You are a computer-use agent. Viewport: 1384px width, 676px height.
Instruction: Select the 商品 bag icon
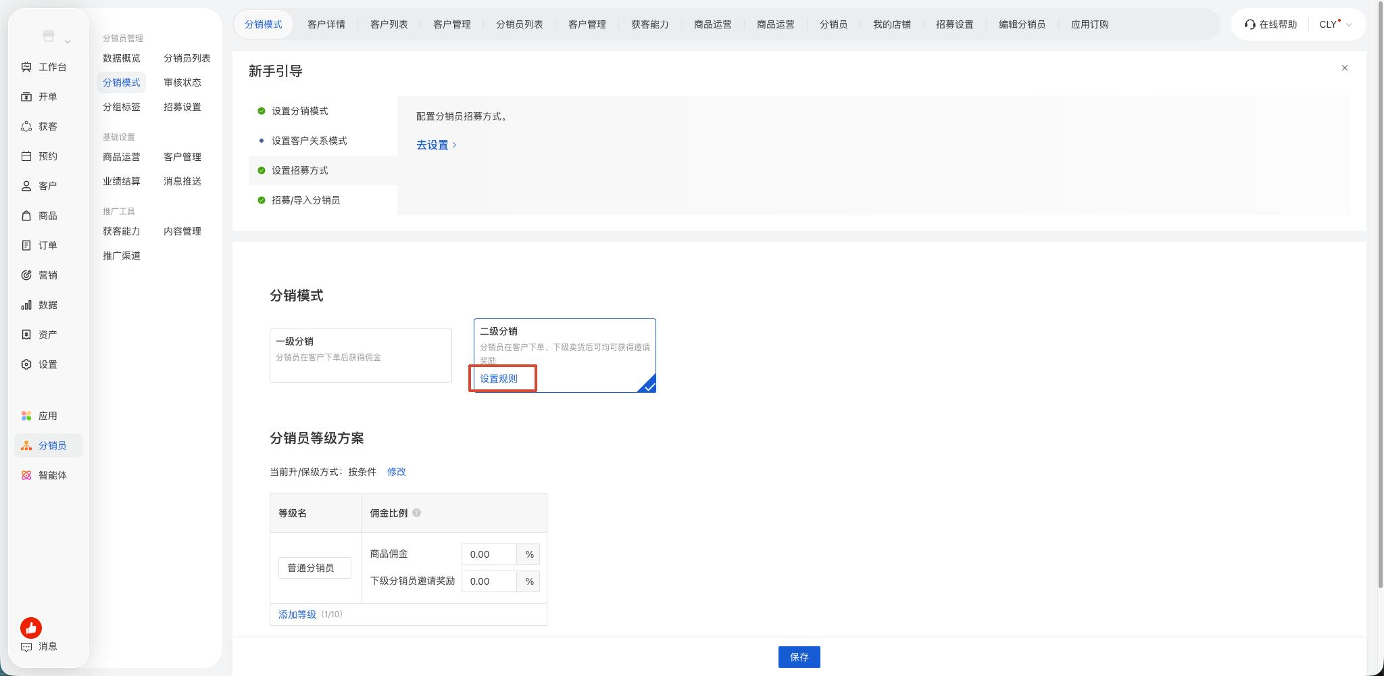(x=26, y=216)
